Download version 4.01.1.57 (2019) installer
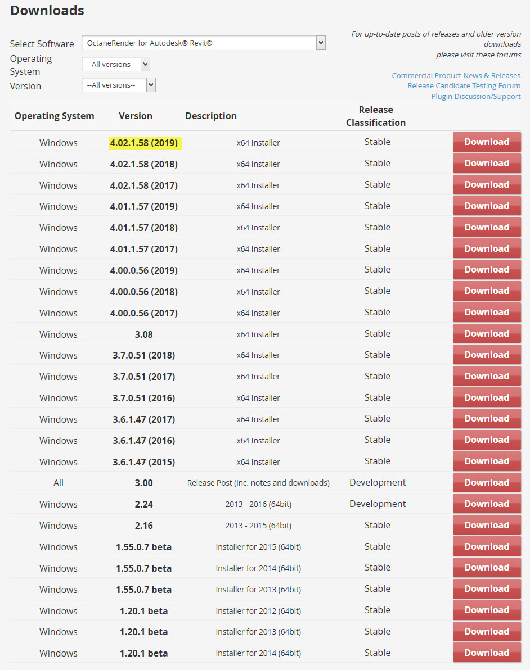 pos(487,206)
